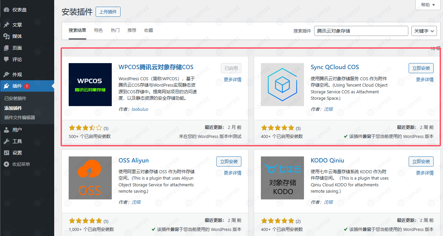Open 插件文件编辑器 submenu item
The height and width of the screenshot is (236, 443).
pyautogui.click(x=20, y=117)
